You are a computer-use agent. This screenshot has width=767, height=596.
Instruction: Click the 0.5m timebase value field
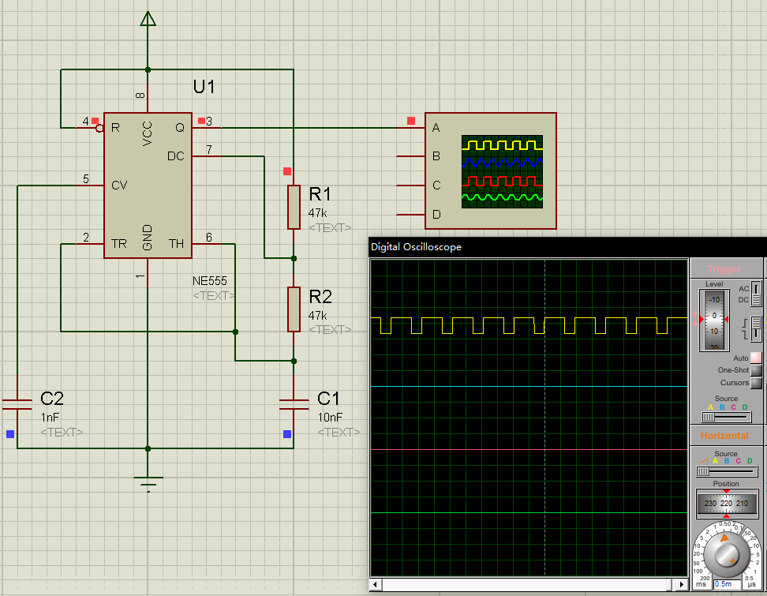[724, 584]
